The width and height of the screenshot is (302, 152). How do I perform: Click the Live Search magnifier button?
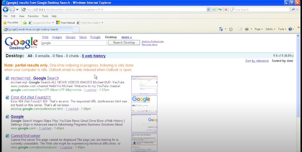(x=293, y=9)
